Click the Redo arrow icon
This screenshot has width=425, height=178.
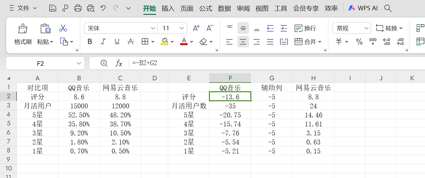[x=116, y=8]
